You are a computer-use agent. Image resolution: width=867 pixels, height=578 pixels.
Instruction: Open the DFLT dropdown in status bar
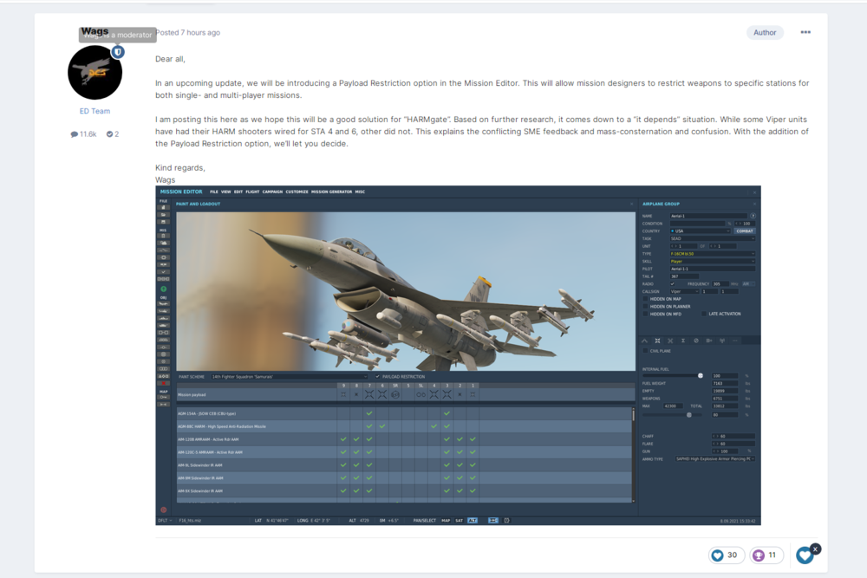[x=165, y=521]
